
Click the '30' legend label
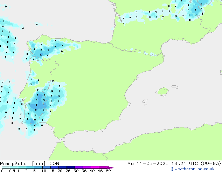pyautogui.click(x=76, y=171)
